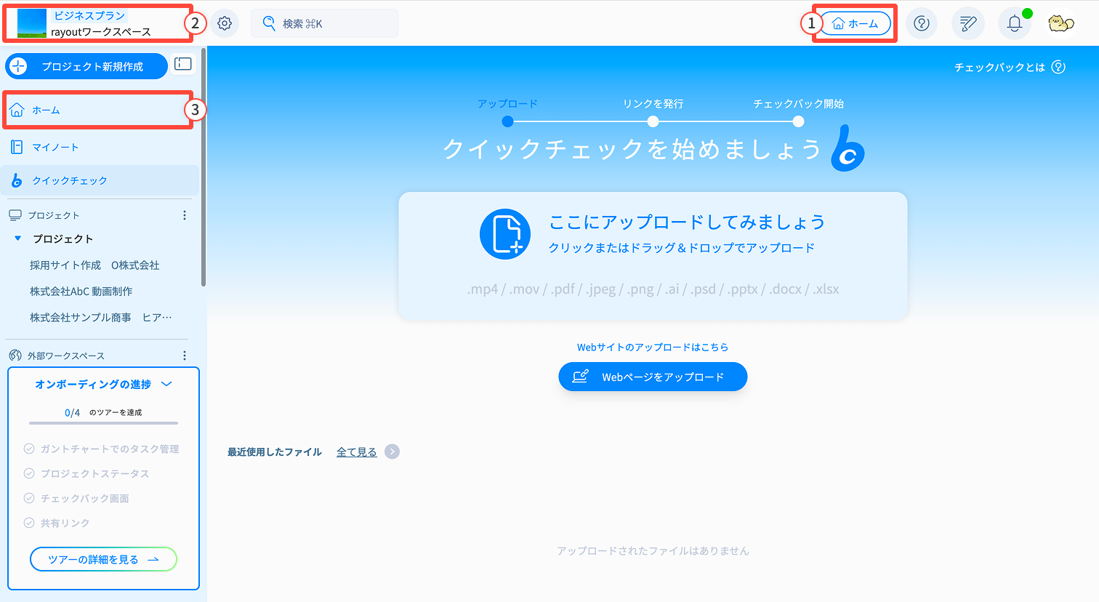Select クイックチェック in the sidebar
Image resolution: width=1099 pixels, height=602 pixels.
[101, 180]
